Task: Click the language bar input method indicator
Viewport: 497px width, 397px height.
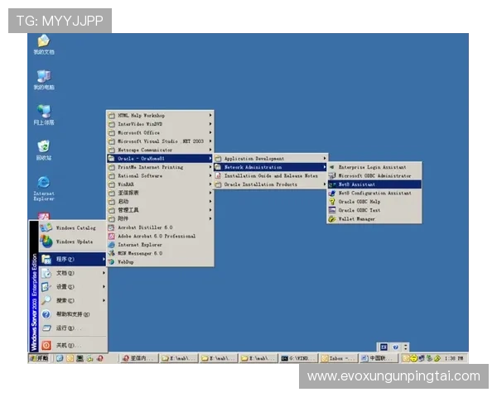Action: [384, 347]
